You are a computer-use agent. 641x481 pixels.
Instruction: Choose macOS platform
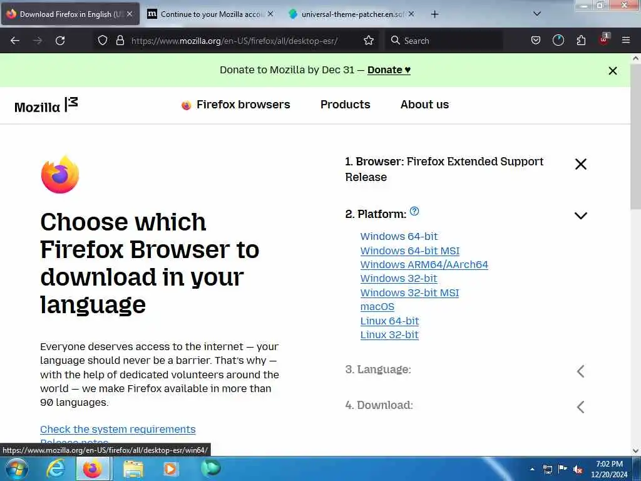click(377, 307)
